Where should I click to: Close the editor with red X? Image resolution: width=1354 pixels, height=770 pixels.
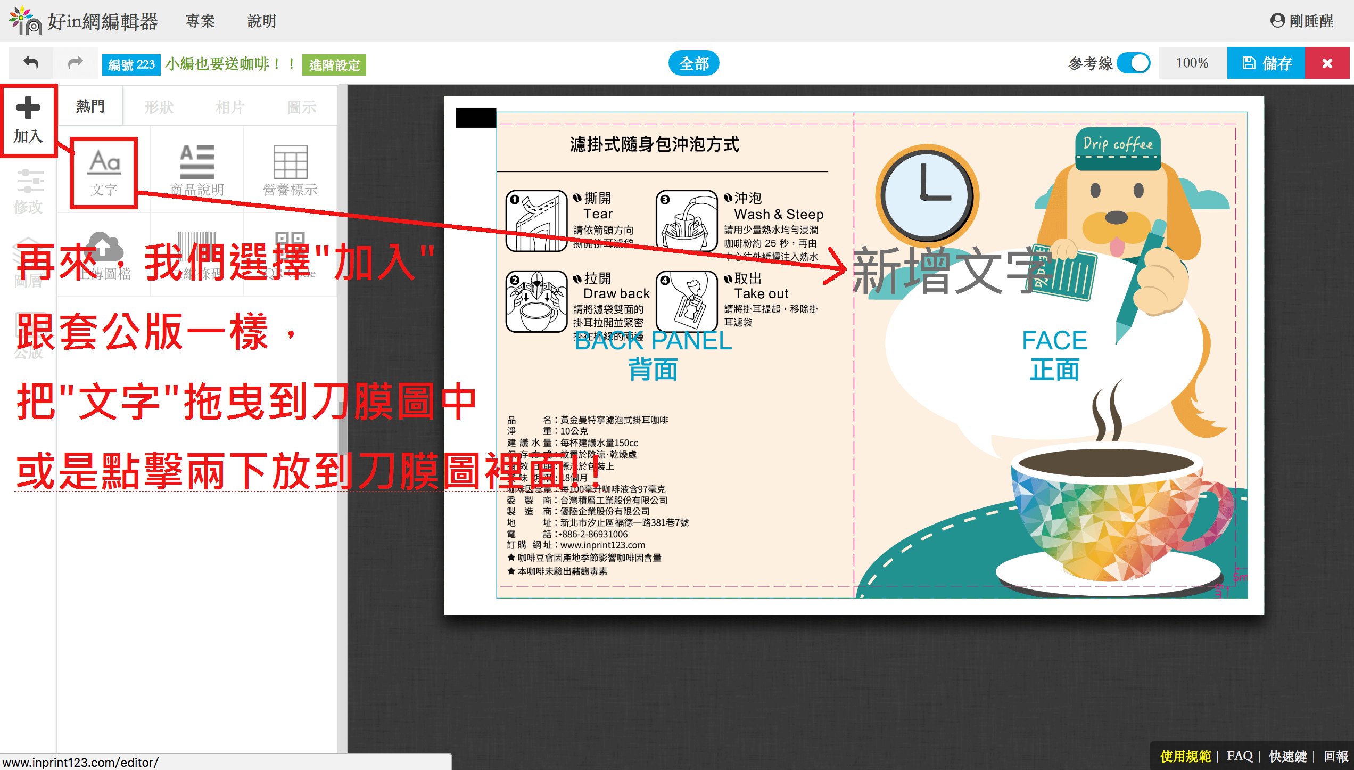tap(1327, 63)
